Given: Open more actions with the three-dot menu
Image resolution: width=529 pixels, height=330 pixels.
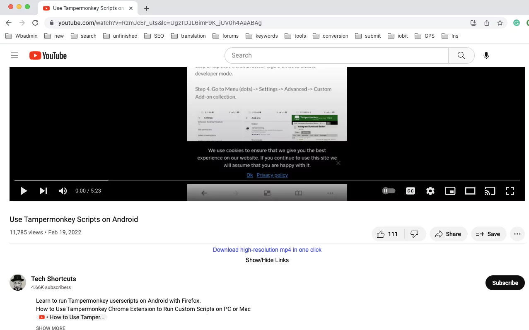Looking at the screenshot, I should [517, 234].
